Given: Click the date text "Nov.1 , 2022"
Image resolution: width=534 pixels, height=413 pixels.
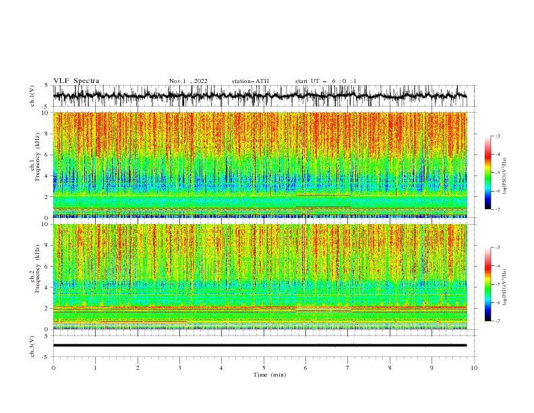Looking at the screenshot, I should click(188, 81).
